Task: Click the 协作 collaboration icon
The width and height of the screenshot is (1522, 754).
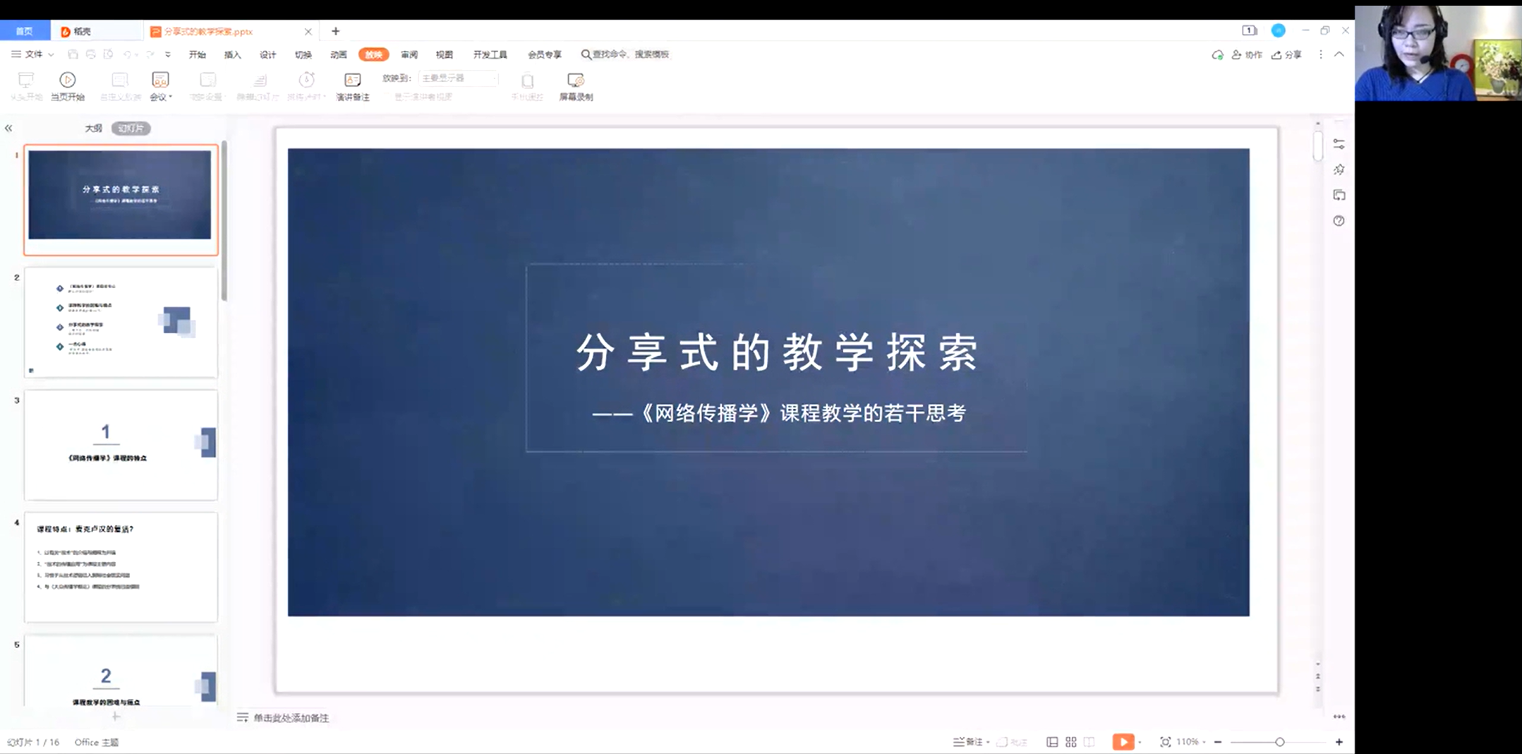Action: click(1249, 54)
